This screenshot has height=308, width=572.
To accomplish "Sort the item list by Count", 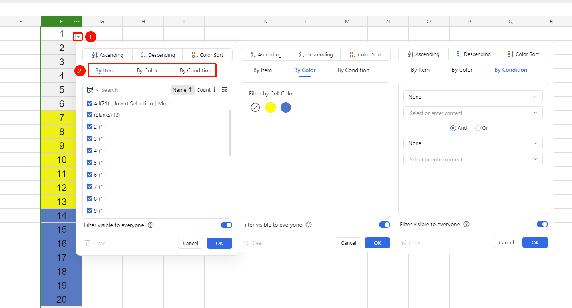I will (207, 90).
